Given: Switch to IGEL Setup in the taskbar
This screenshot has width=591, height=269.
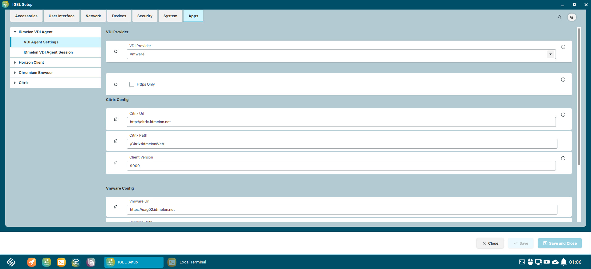Looking at the screenshot, I should pyautogui.click(x=134, y=262).
